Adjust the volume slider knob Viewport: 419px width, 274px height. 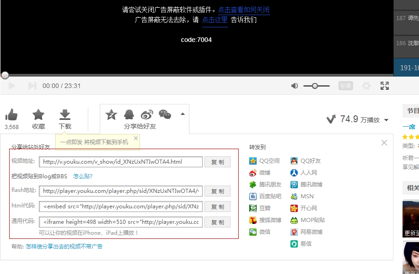(315, 86)
